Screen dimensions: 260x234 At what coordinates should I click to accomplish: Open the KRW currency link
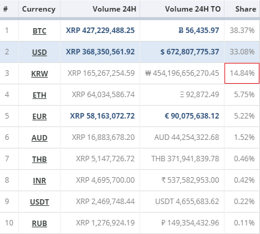click(x=39, y=74)
